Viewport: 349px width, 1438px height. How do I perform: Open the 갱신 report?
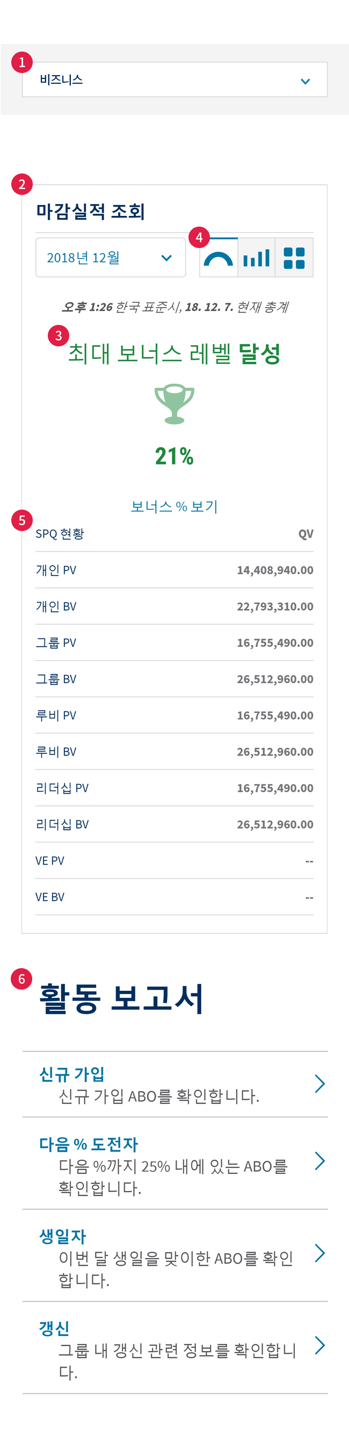point(175,1347)
